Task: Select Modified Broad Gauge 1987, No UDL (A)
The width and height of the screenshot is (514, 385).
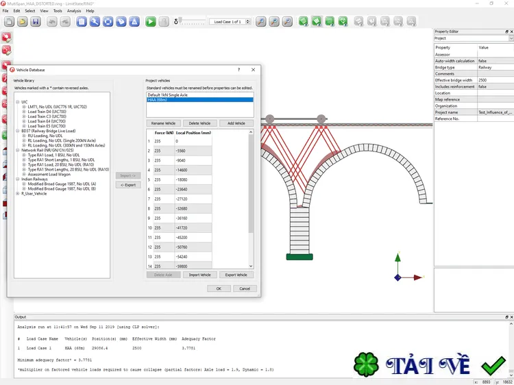Action: (x=62, y=184)
